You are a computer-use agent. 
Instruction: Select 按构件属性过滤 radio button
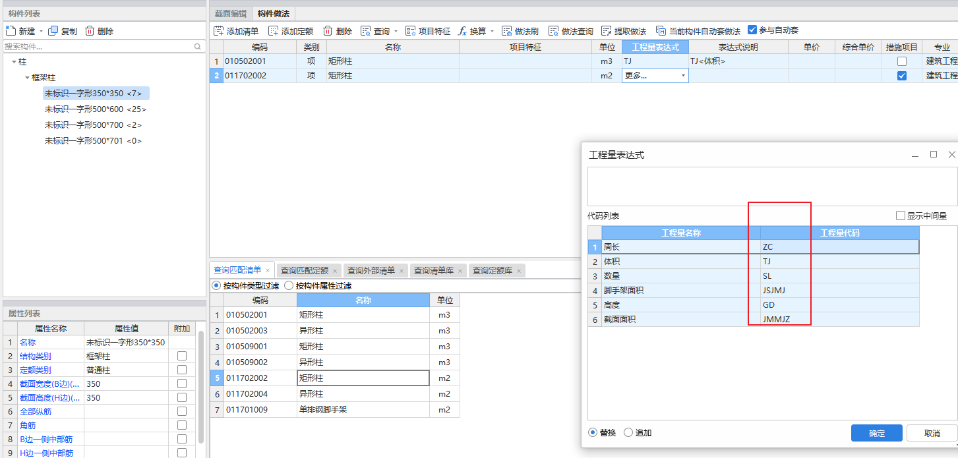click(289, 286)
